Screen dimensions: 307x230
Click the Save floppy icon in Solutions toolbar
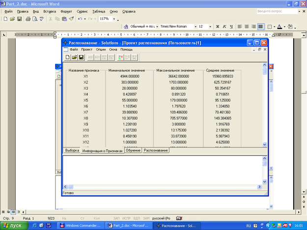pos(82,57)
